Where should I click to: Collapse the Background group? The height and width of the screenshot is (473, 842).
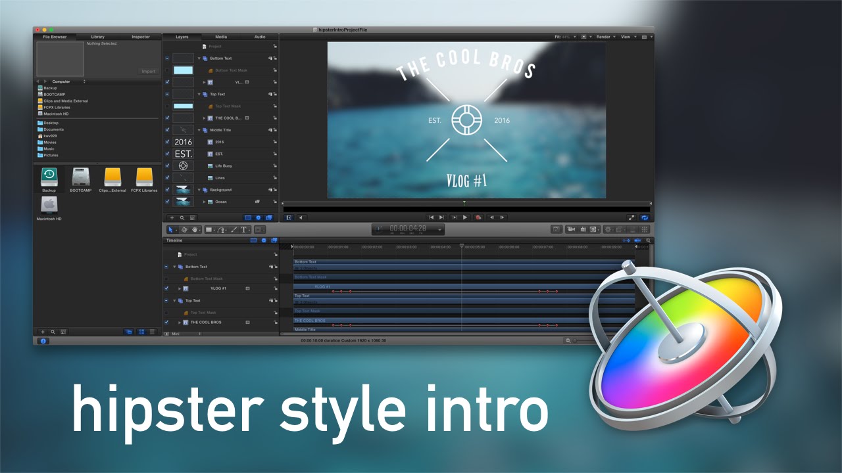199,190
